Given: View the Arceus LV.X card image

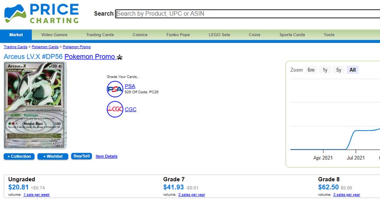Looking at the screenshot, I should pyautogui.click(x=35, y=106).
